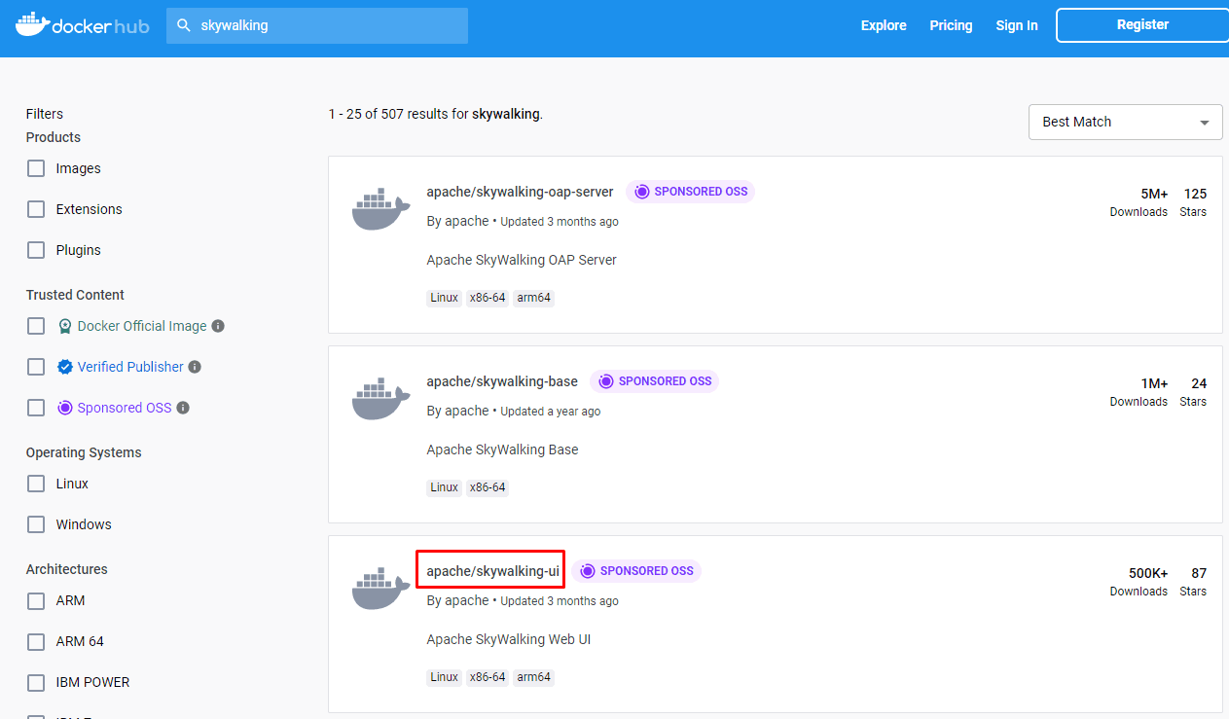Click the Trusted Content filter heading
Screen dimensions: 1229x719
click(75, 295)
